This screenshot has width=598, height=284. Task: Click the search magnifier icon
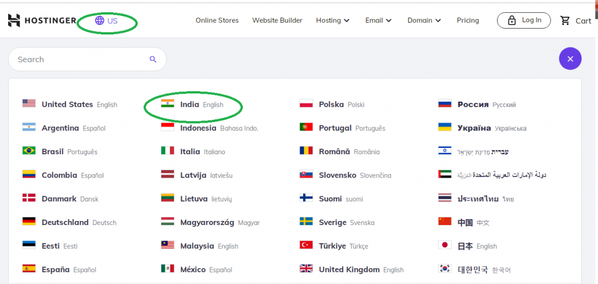tap(153, 59)
